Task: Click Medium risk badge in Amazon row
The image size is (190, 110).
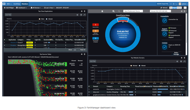Action: pos(30,42)
